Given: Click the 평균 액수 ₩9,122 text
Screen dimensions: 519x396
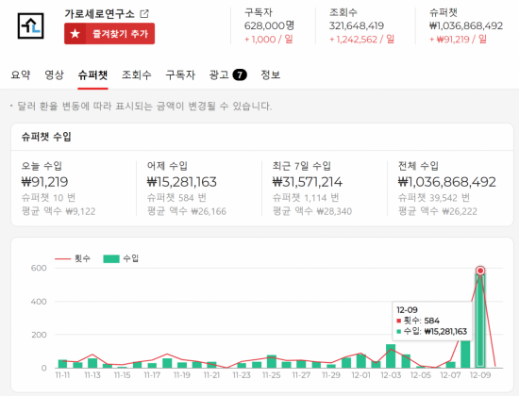Looking at the screenshot, I should (x=59, y=211).
